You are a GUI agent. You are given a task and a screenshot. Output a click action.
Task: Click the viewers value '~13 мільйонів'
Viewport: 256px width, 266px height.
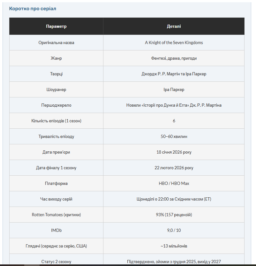(174, 246)
